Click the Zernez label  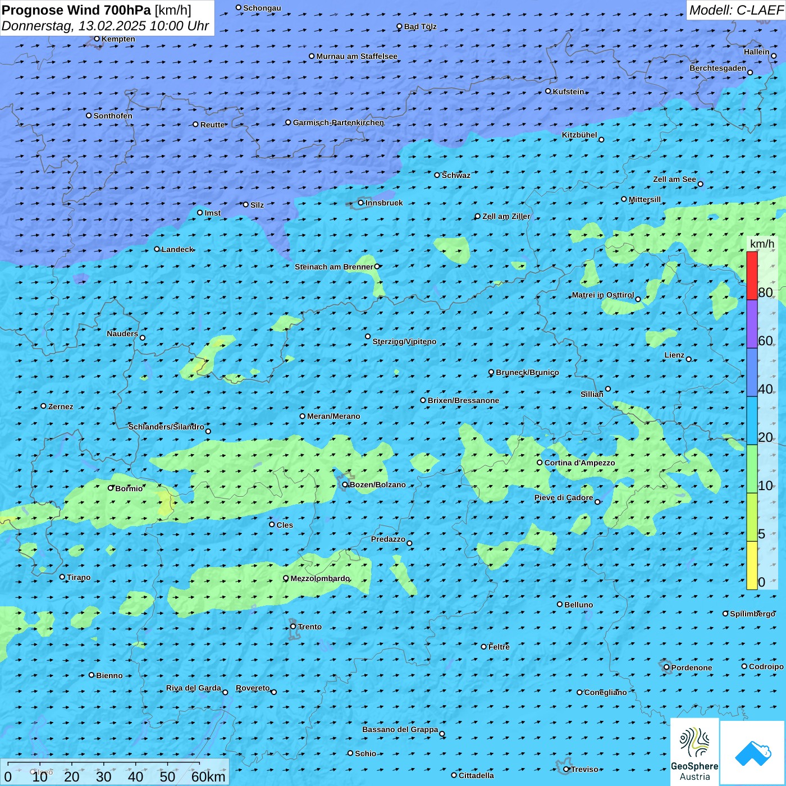coord(61,406)
